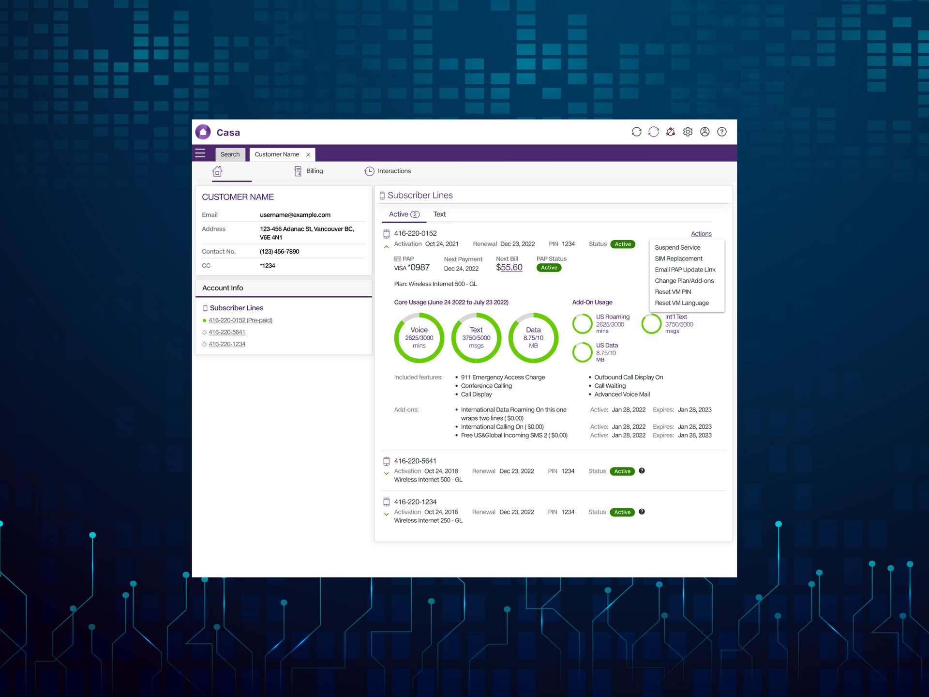The width and height of the screenshot is (929, 697).
Task: Select 416-220-0152 (Pre-paid) line in sidebar
Action: pos(240,320)
